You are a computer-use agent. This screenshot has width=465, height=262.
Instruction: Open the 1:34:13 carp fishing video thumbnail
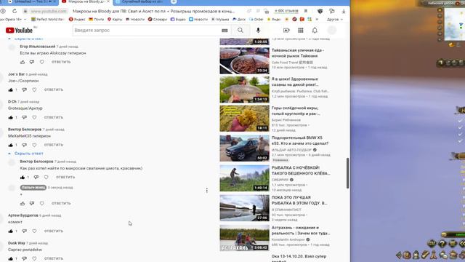tap(244, 90)
